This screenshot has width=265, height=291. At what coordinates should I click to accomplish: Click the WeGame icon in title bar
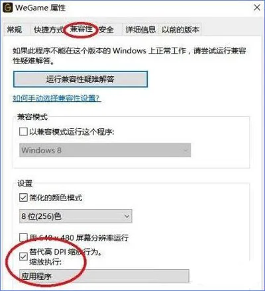tap(7, 8)
